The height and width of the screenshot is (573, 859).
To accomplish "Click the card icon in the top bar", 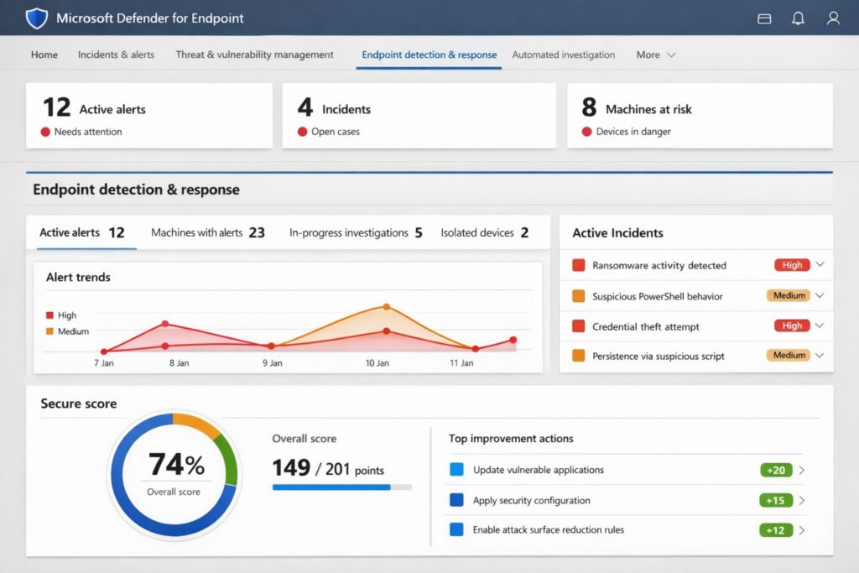I will point(763,17).
